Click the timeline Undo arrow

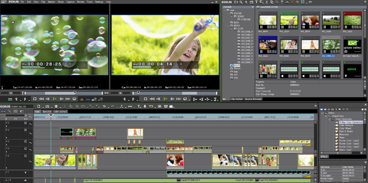point(104,106)
